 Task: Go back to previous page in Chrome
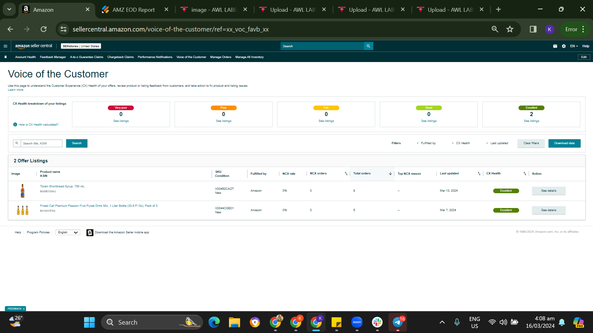coord(10,29)
